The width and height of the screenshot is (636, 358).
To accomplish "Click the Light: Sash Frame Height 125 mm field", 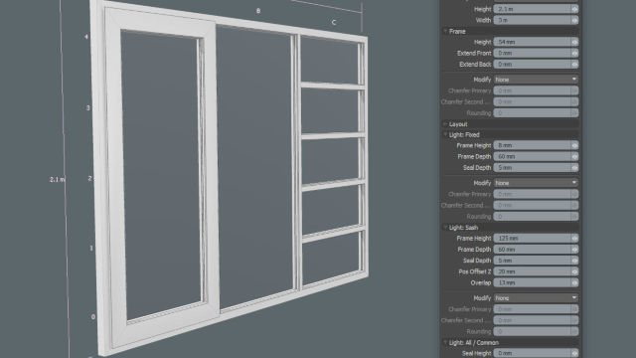I will [x=536, y=239].
